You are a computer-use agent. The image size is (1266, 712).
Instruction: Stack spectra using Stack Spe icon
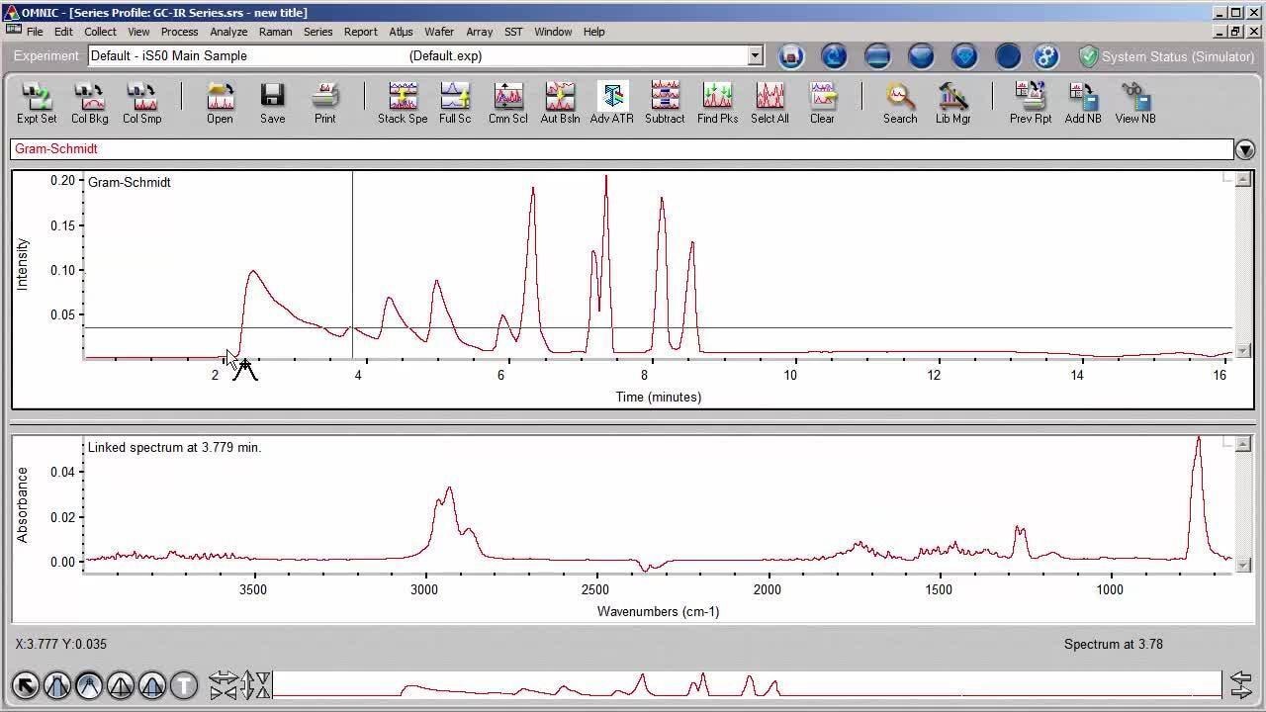pos(403,103)
